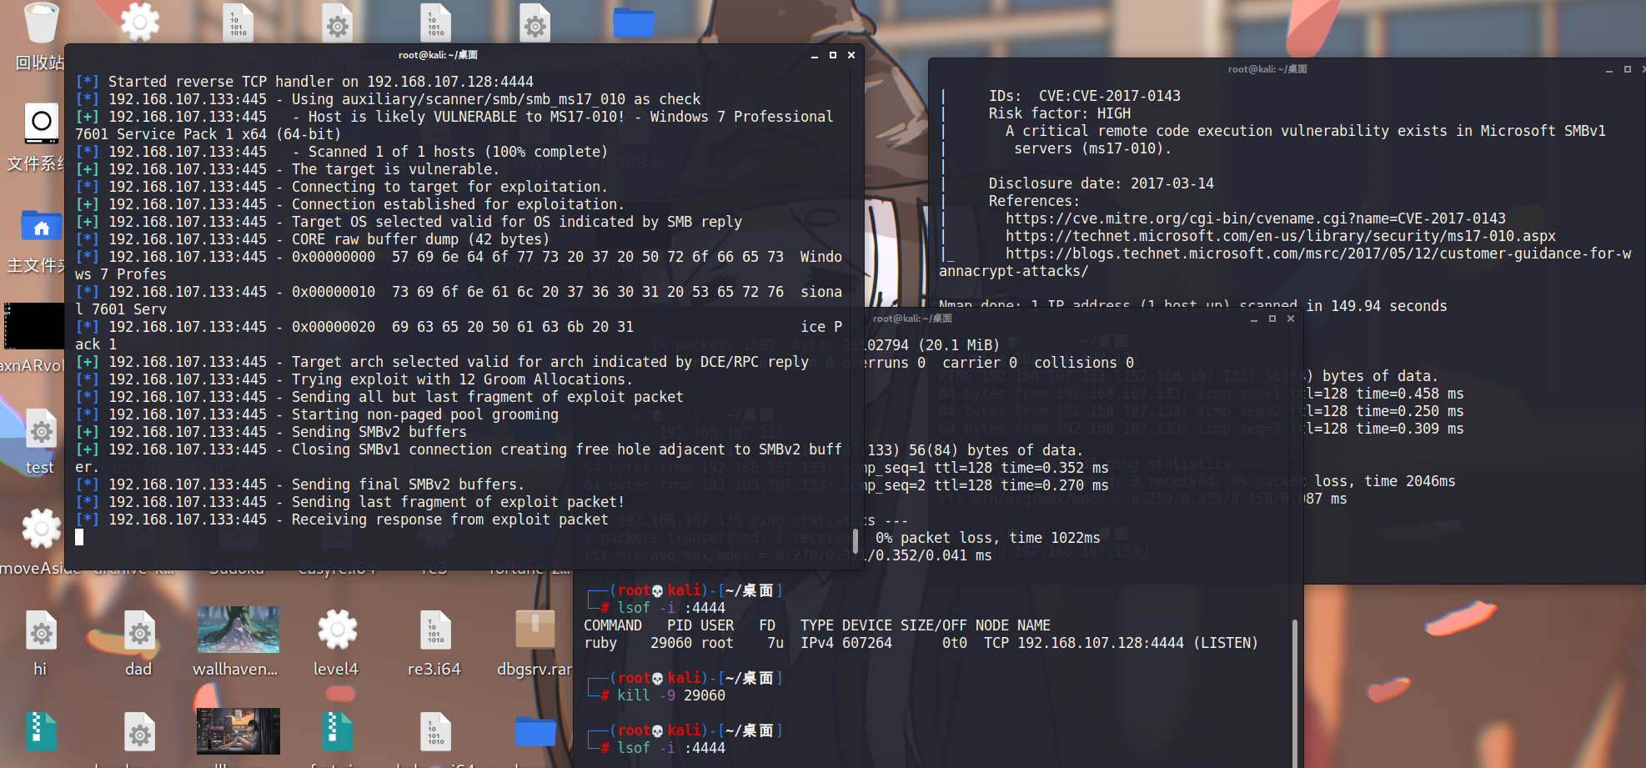Maximize the lsof terminal window

click(1272, 319)
